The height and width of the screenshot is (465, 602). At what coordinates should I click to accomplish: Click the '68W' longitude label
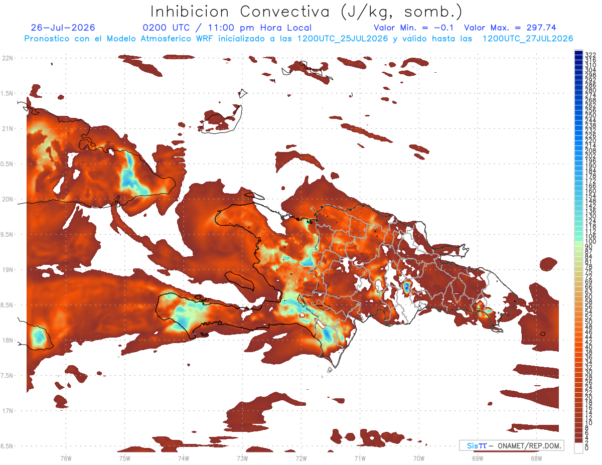pos(536,458)
